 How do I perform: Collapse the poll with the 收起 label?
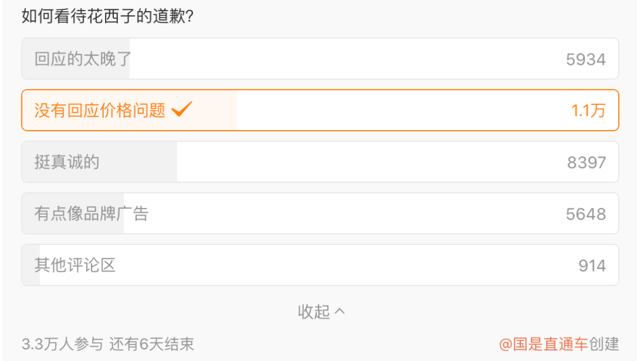tap(314, 312)
